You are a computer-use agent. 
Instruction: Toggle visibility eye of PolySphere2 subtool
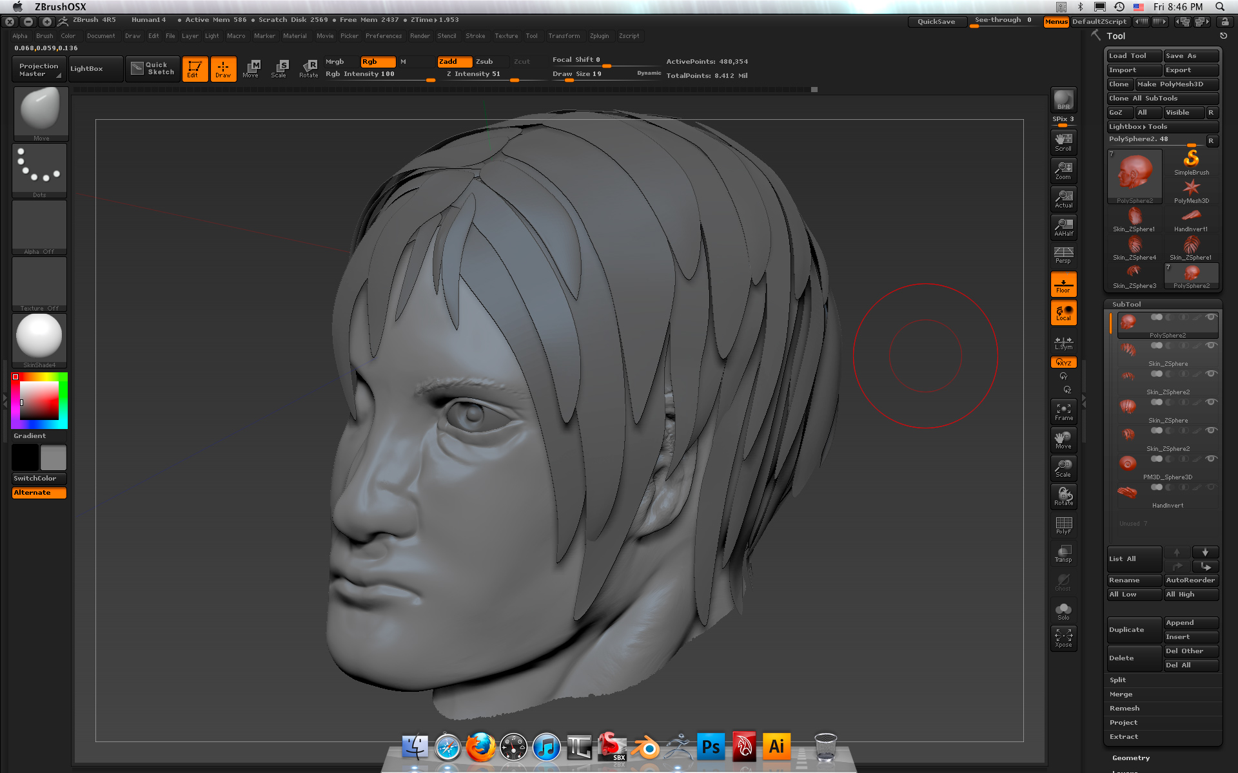1211,317
